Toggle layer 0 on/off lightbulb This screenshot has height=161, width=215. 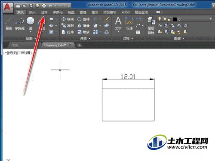[x=160, y=19]
